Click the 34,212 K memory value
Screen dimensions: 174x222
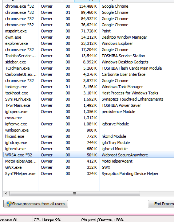coord(89,37)
